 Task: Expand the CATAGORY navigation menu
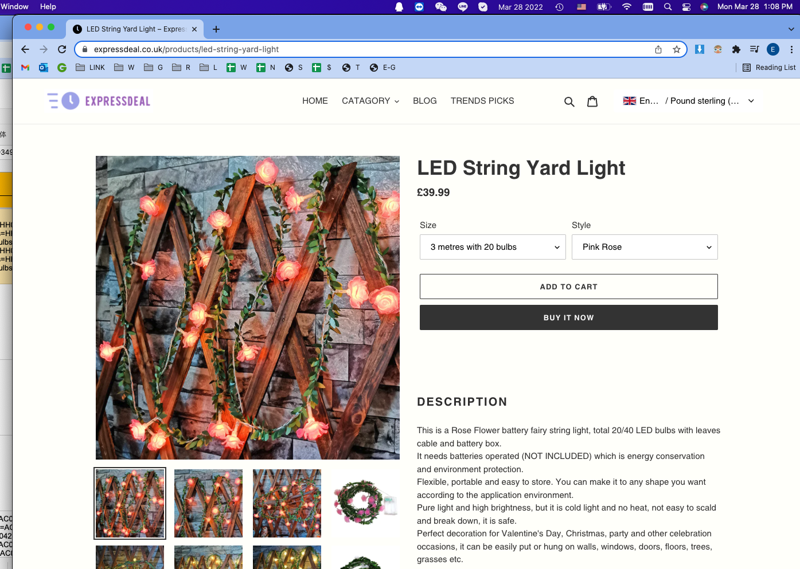pos(370,101)
